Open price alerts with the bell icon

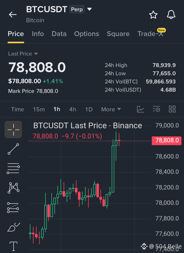171,15
